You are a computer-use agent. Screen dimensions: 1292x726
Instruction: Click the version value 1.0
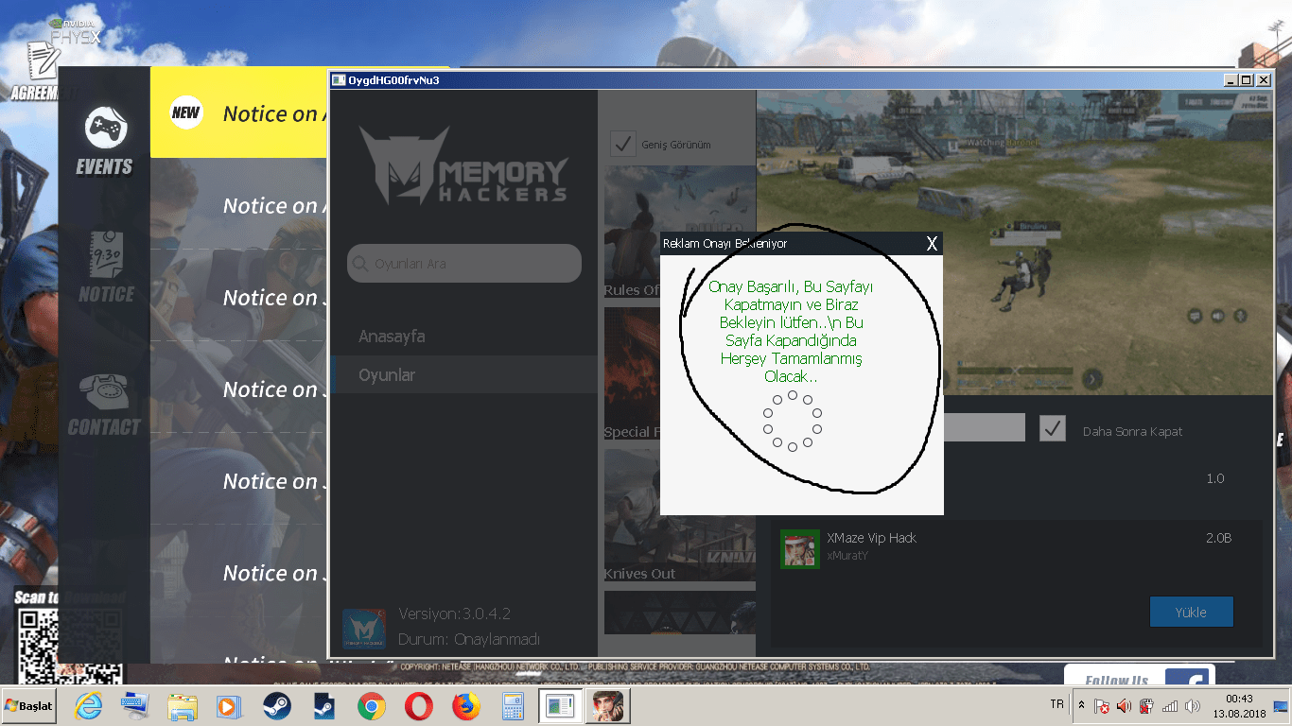[1215, 478]
